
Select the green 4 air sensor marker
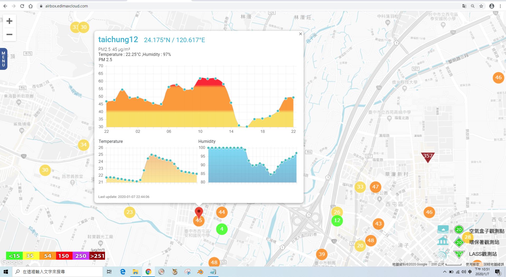pyautogui.click(x=222, y=229)
